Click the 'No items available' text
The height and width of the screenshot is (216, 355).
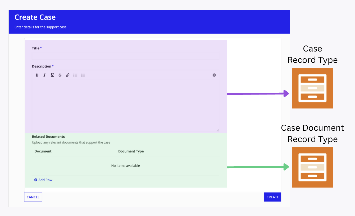click(126, 166)
